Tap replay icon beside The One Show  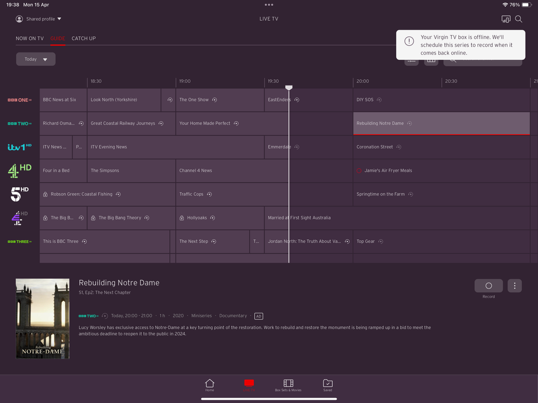[x=214, y=100]
